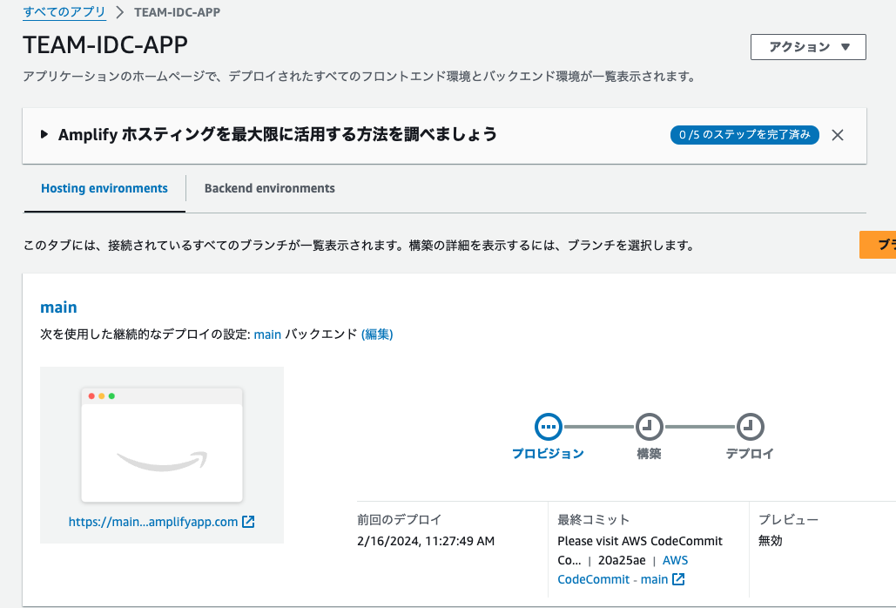
Task: Click the プレビュー status 無効
Action: coord(771,541)
